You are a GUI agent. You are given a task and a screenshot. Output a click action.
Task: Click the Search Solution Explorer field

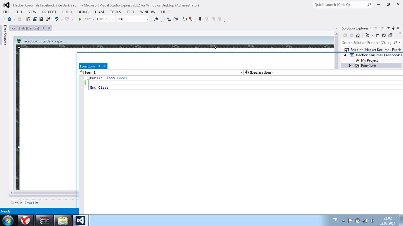(x=367, y=43)
